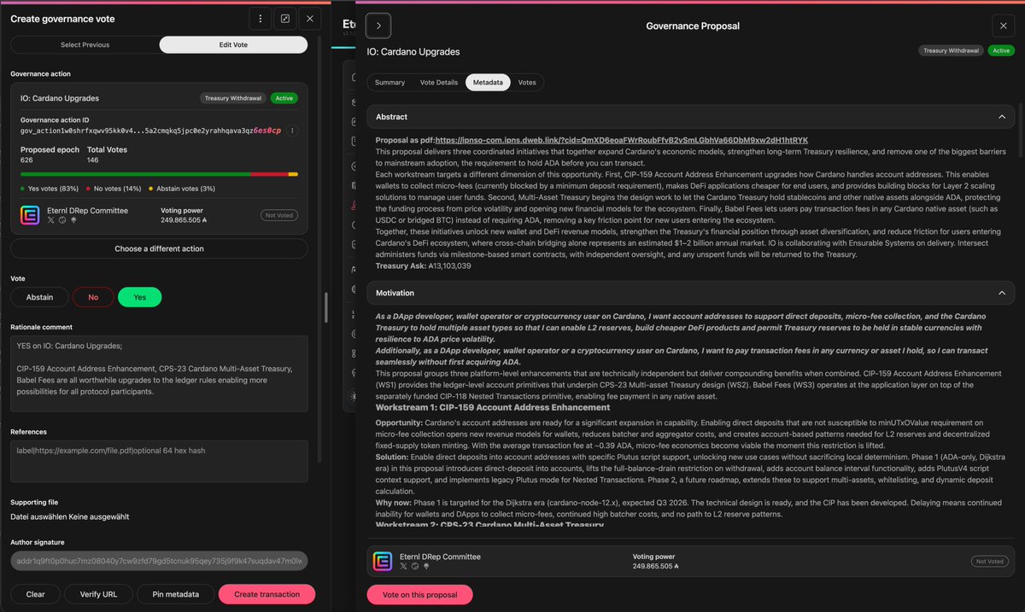The image size is (1025, 612).
Task: Collapse the Governance Proposal panel with the chevron button
Action: [378, 26]
